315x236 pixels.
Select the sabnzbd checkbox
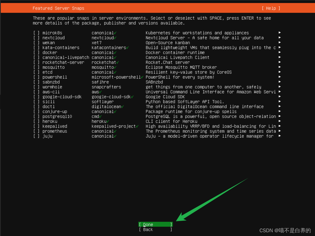point(36,82)
